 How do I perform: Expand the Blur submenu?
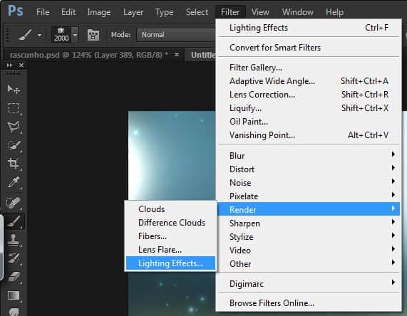click(309, 156)
